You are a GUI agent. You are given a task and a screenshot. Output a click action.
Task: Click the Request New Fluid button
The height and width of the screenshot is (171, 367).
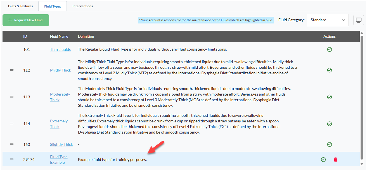pyautogui.click(x=26, y=20)
